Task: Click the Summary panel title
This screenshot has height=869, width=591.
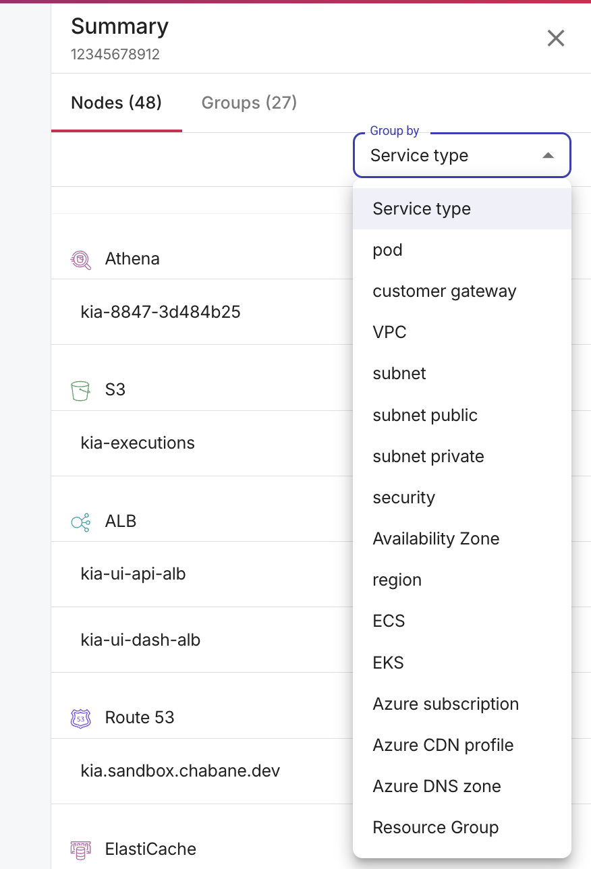Action: 119,27
